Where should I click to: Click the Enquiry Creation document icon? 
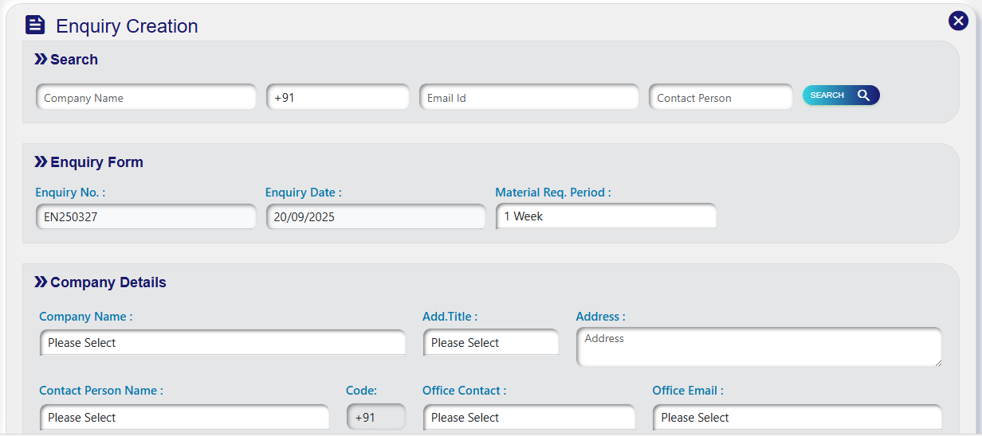35,25
